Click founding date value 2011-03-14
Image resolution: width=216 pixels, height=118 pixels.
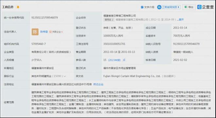(x=180, y=28)
